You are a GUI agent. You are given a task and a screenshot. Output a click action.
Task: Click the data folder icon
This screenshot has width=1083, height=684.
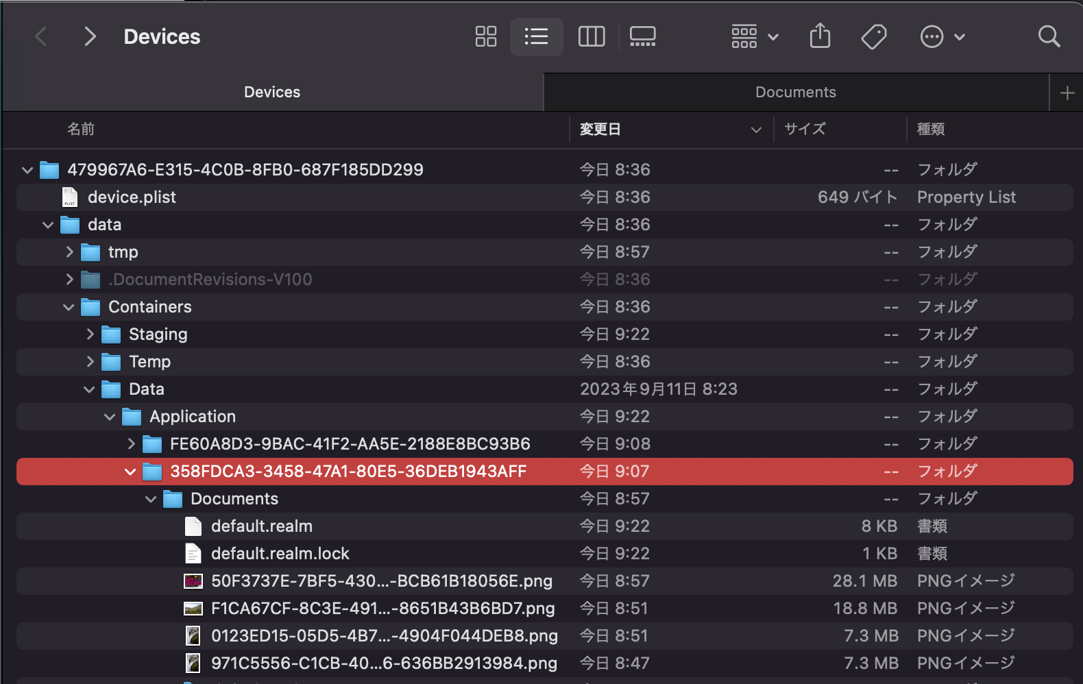(70, 225)
